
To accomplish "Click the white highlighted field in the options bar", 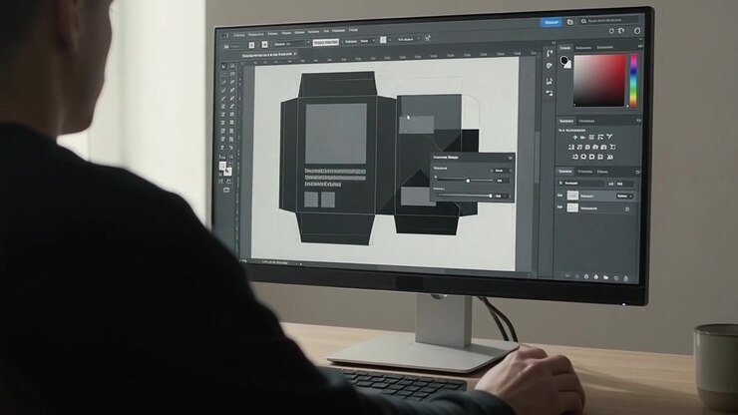I will pyautogui.click(x=326, y=42).
